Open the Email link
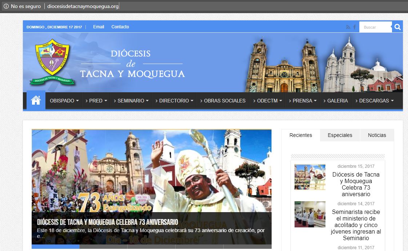Screen dimensions: 408x251 (x=99, y=27)
